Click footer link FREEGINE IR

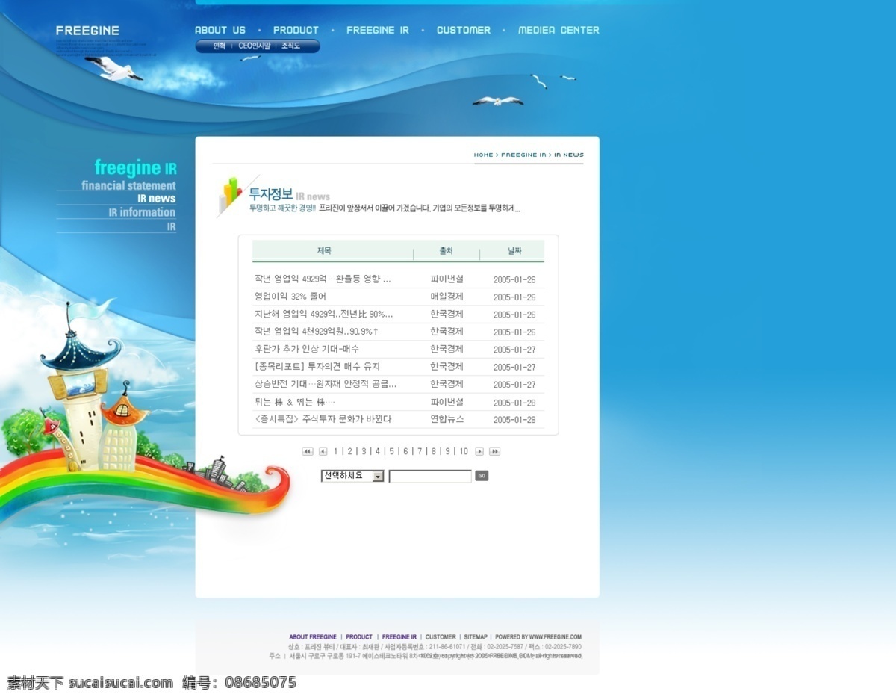point(399,637)
